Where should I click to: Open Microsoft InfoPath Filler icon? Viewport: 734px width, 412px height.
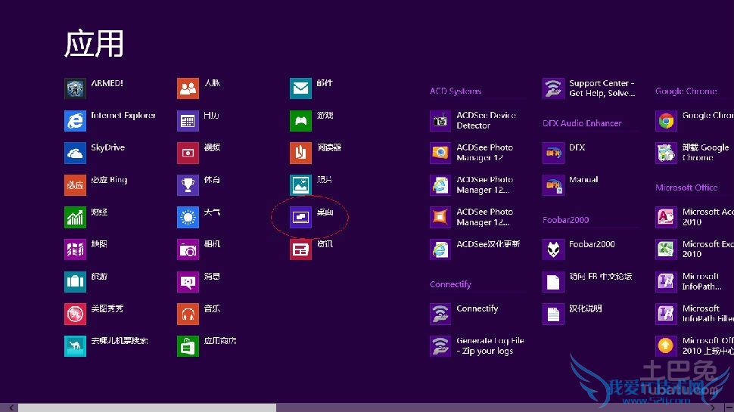coord(666,314)
